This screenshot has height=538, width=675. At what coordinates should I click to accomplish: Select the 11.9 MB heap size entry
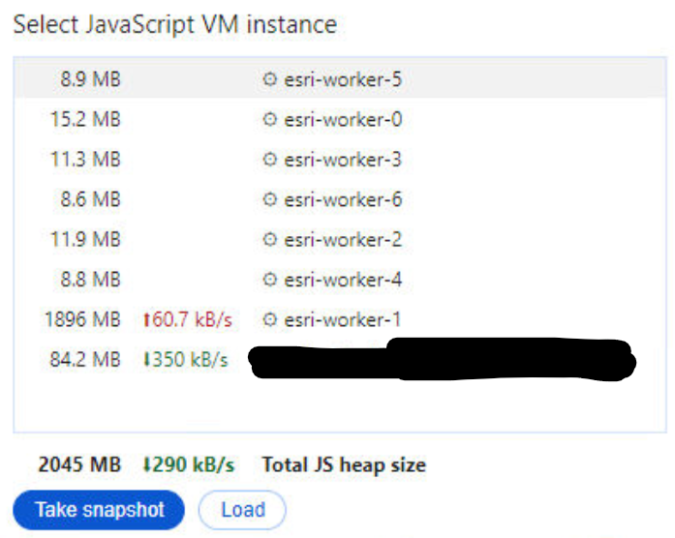tap(85, 240)
